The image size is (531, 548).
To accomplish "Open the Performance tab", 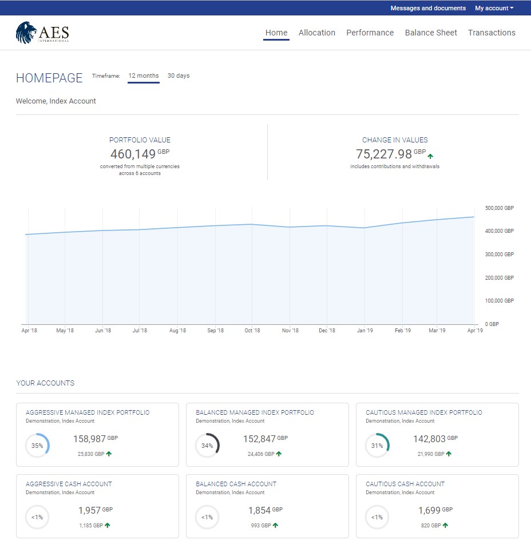I will (370, 33).
